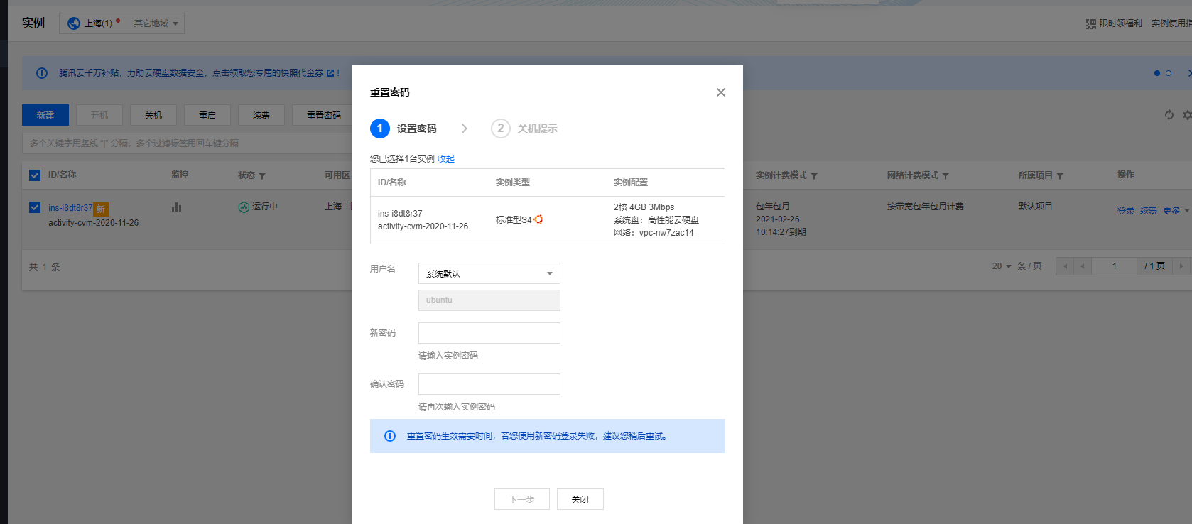Open the 更多 actions dropdown in the row
Image resolution: width=1192 pixels, height=524 pixels.
coord(1175,211)
